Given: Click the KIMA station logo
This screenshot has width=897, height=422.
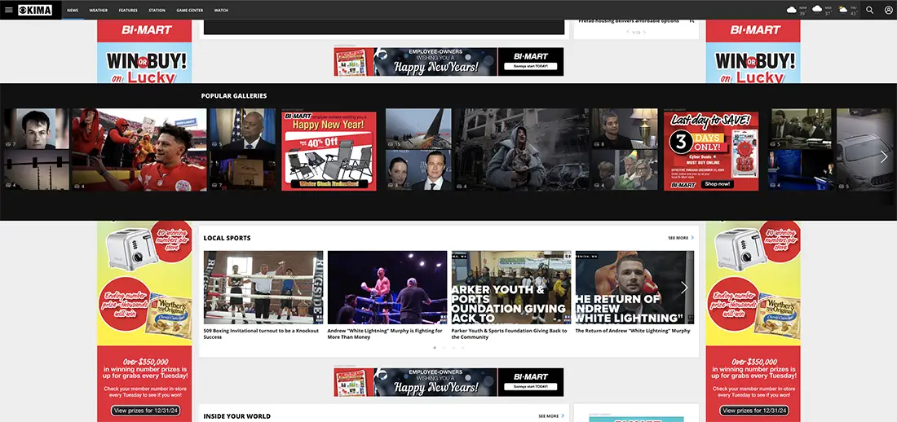Looking at the screenshot, I should (x=35, y=10).
